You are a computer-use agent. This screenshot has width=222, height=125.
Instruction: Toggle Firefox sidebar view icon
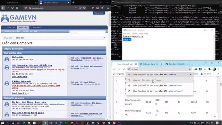(x=97, y=8)
